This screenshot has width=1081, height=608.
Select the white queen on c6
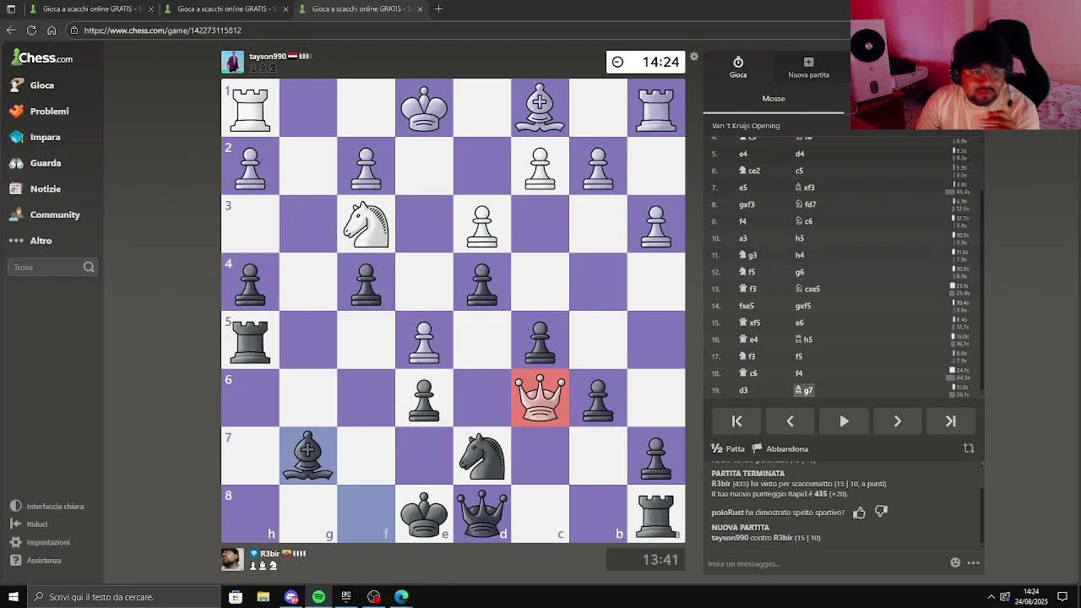(540, 398)
